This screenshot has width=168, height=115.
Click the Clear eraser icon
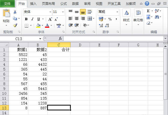[x=148, y=23]
